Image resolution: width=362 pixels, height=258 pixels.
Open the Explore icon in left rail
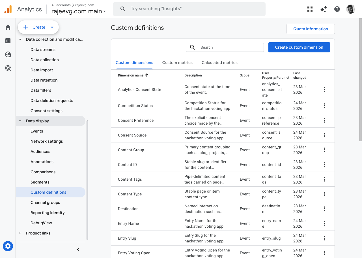[8, 54]
